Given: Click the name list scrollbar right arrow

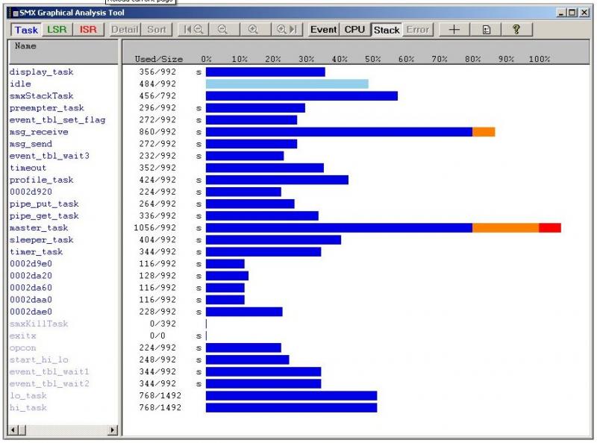Looking at the screenshot, I should click(x=113, y=430).
